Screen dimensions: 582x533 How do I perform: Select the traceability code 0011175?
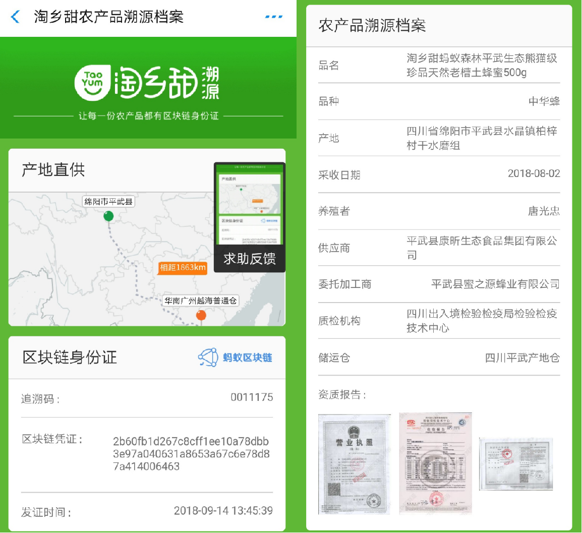tap(252, 397)
